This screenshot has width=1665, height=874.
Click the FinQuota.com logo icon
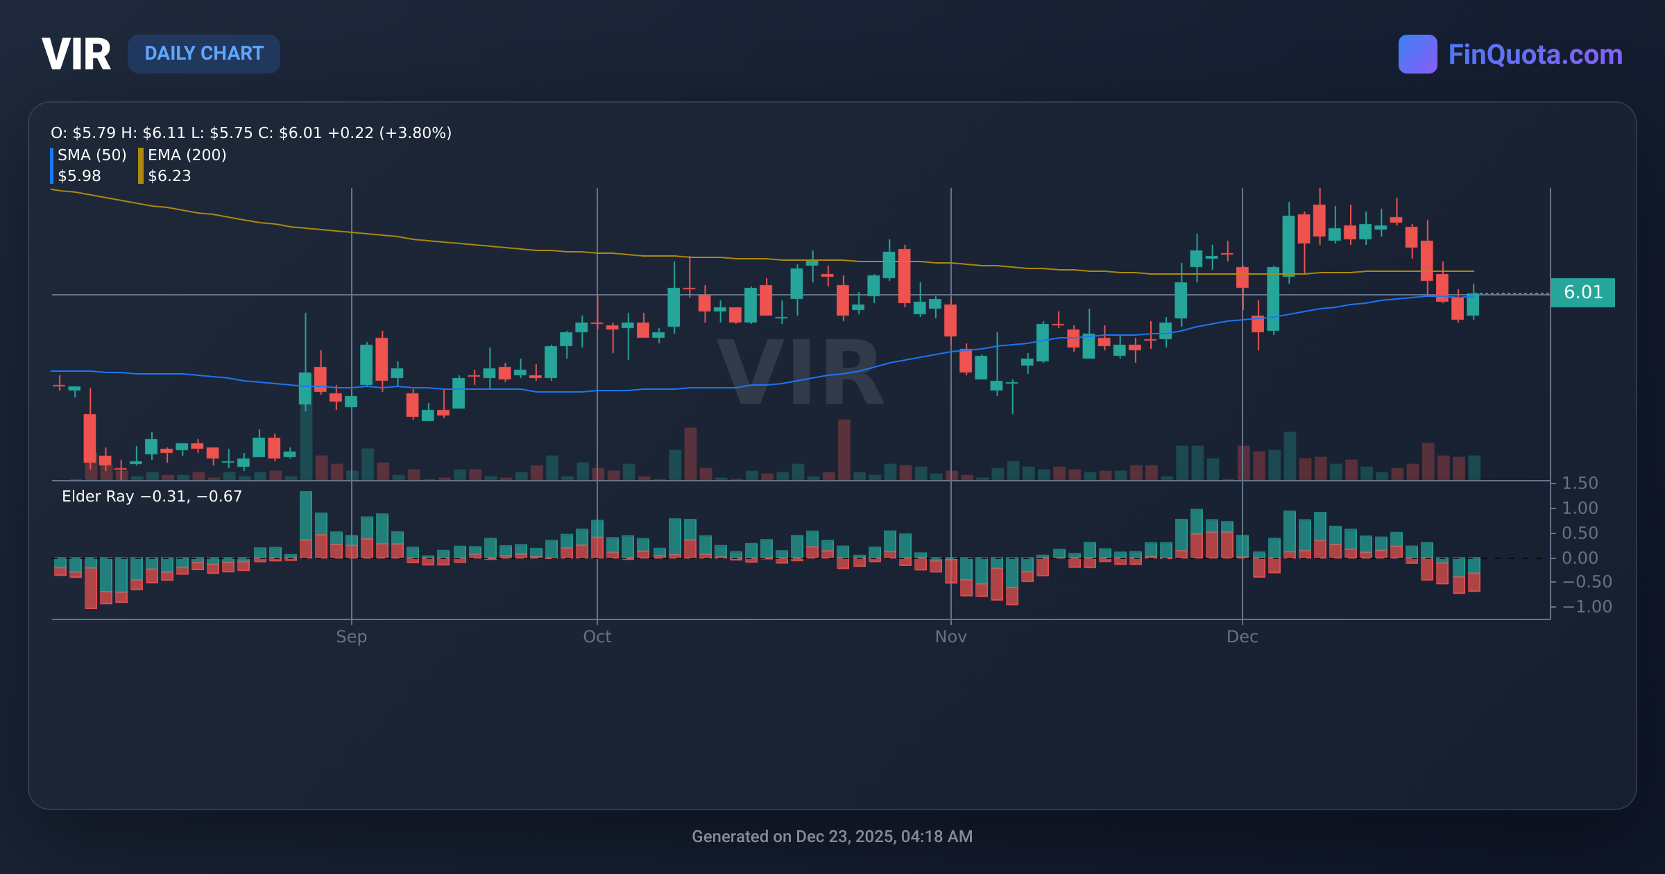point(1418,53)
